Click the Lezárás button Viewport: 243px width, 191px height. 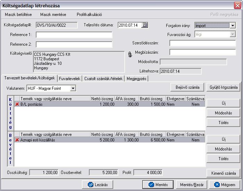click(98, 185)
